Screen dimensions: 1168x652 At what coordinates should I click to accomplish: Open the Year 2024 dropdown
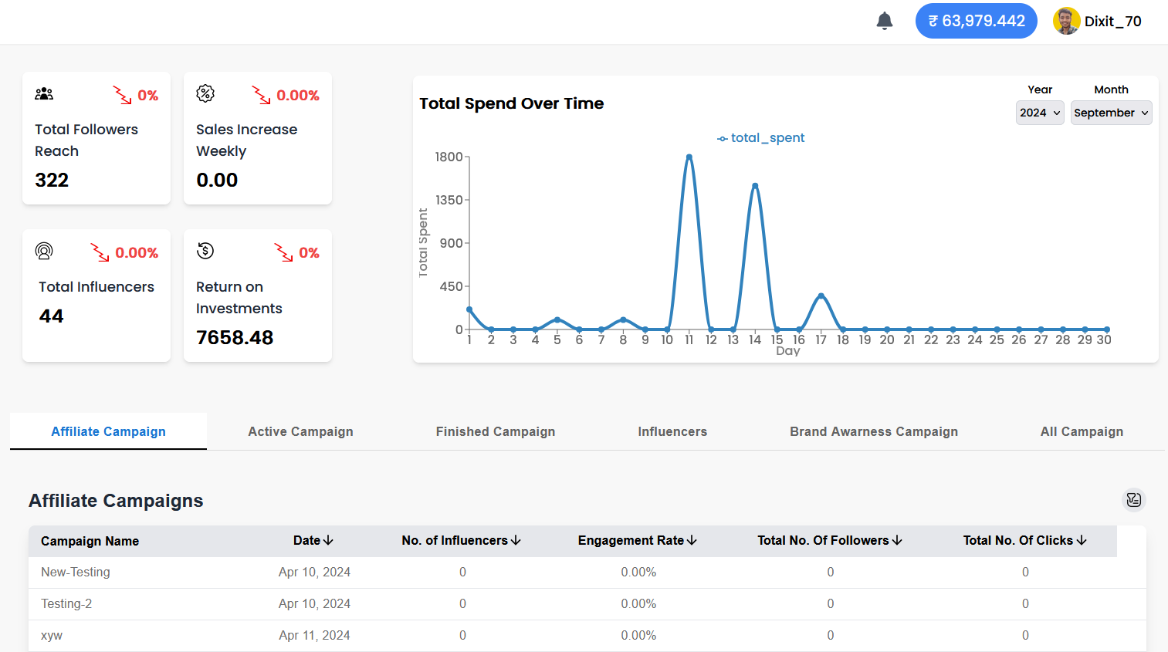click(1040, 113)
